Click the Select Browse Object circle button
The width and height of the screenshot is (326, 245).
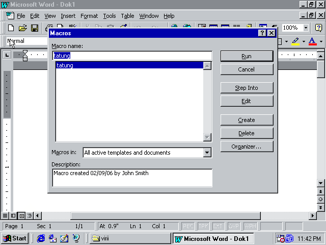coord(320,200)
